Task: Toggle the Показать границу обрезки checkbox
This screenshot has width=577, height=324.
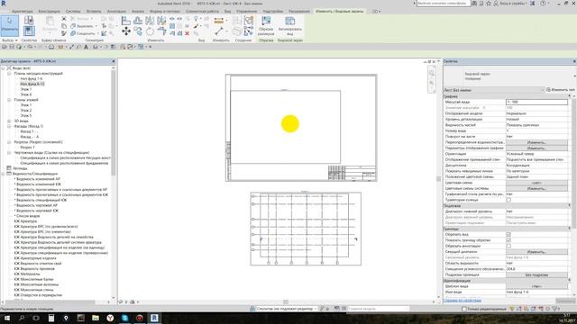Action: click(x=508, y=240)
